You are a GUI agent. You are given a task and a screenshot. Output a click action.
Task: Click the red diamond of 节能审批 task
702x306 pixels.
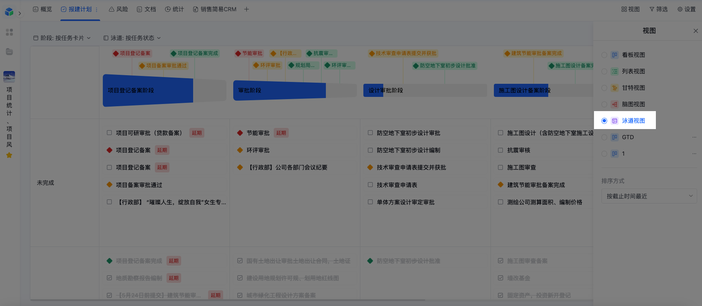click(240, 133)
